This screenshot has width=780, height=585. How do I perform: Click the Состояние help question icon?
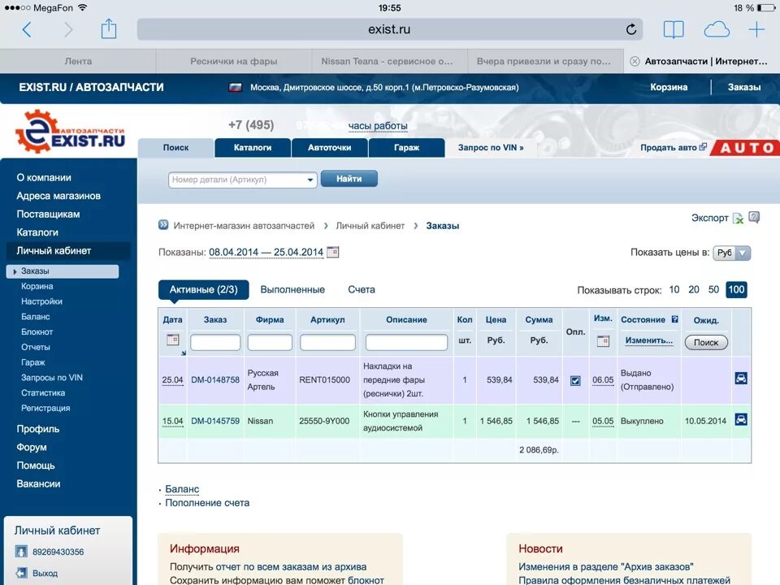pos(674,319)
